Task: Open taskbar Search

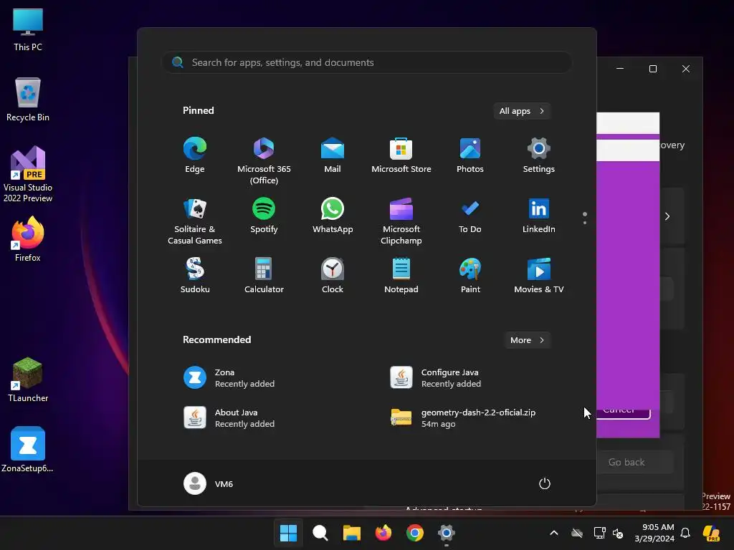Action: point(320,533)
